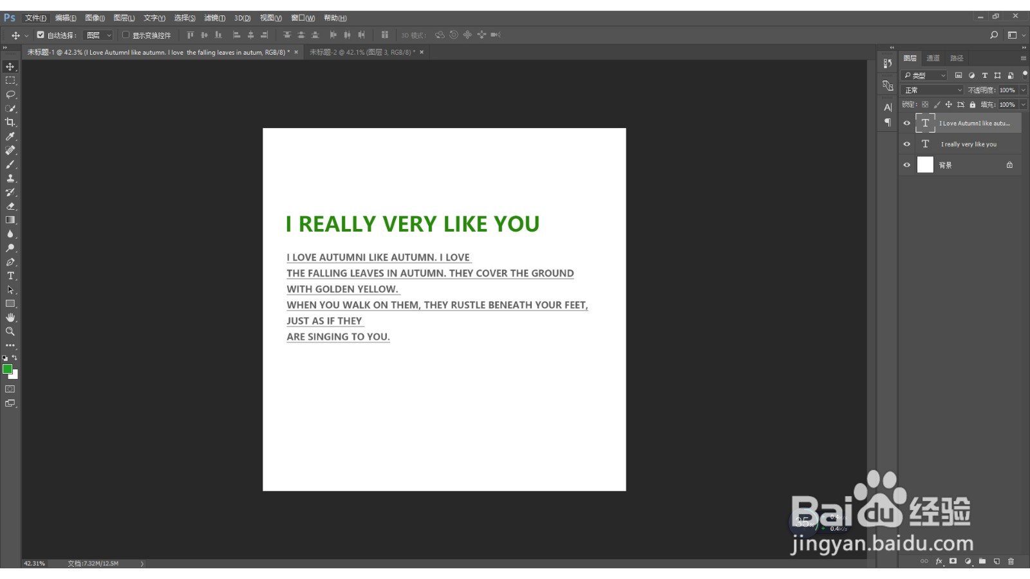1030x579 pixels.
Task: Select the Horizontal Type tool
Action: coord(10,275)
